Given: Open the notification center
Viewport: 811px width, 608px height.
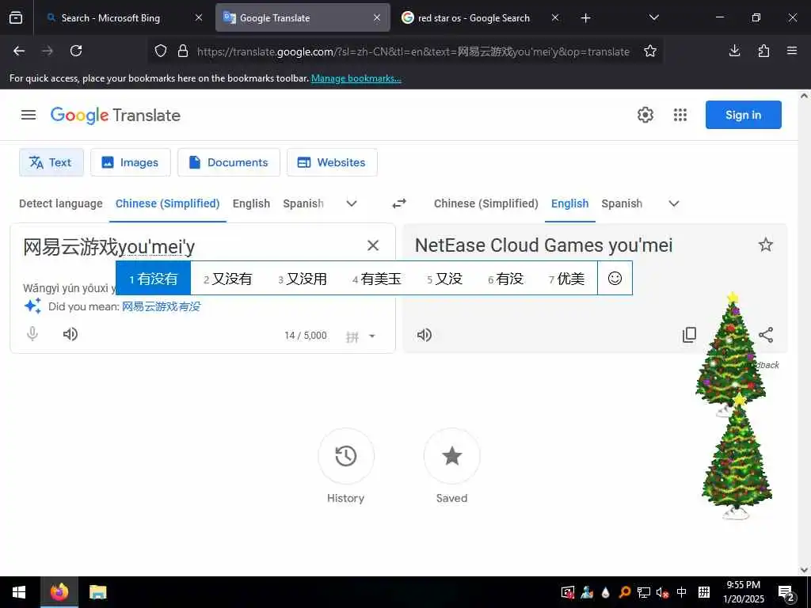Looking at the screenshot, I should (786, 593).
